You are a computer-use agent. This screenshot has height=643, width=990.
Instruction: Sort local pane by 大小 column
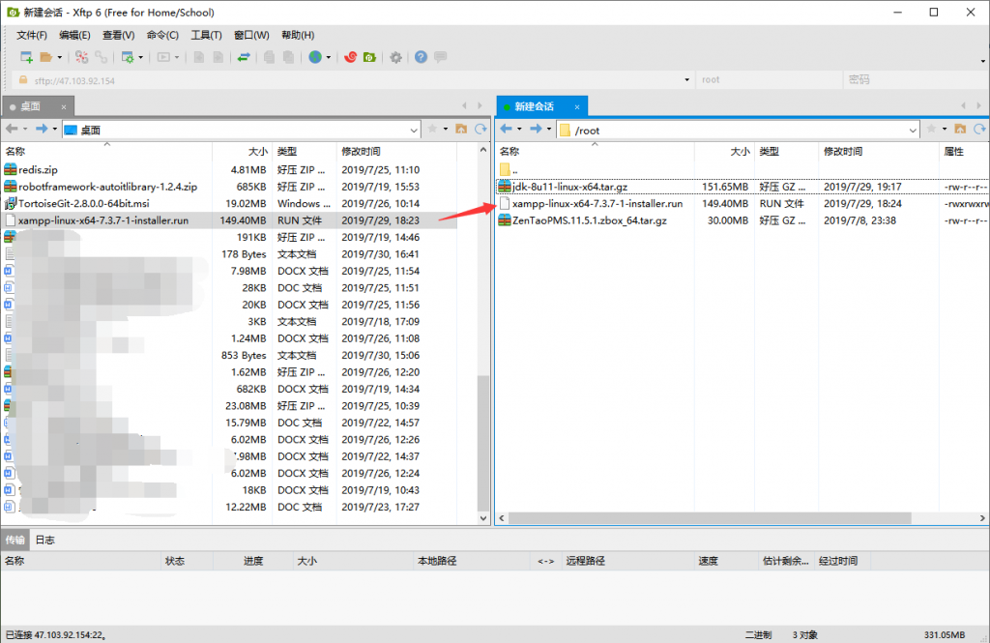click(x=243, y=152)
